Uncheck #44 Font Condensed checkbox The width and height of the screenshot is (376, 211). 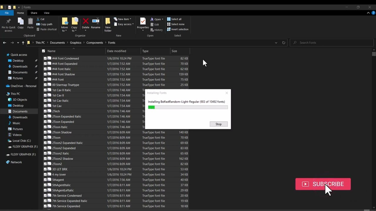point(45,58)
